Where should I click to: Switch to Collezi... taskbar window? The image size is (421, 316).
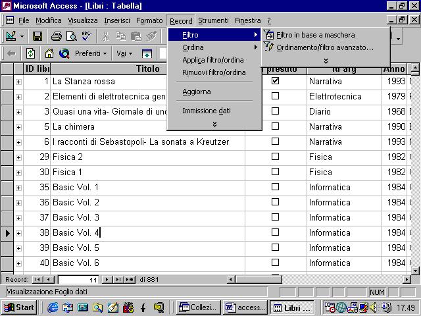point(199,307)
